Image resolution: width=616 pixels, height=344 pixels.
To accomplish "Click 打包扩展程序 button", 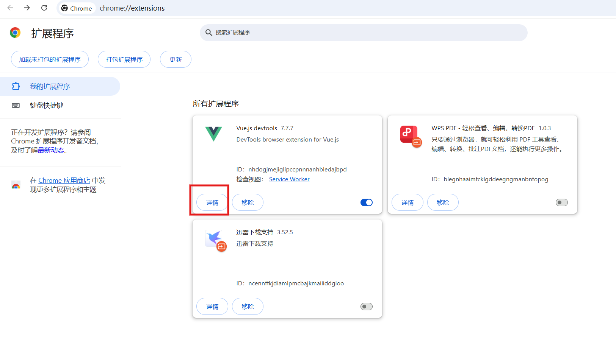I will 124,59.
